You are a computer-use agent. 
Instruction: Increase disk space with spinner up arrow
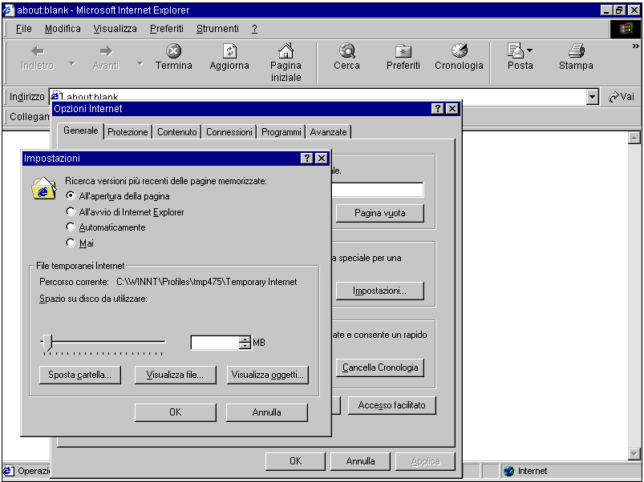[x=245, y=339]
